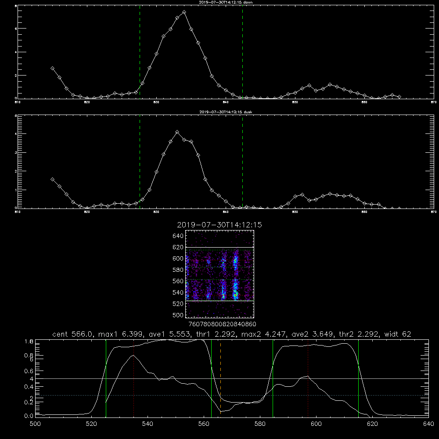Click right green dashed line in dawn plot
The image size is (439, 439).
[x=242, y=52]
